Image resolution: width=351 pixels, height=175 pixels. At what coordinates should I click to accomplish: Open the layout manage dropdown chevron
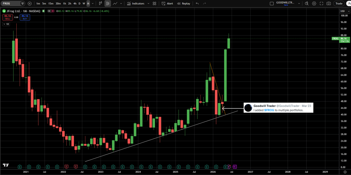[298, 4]
